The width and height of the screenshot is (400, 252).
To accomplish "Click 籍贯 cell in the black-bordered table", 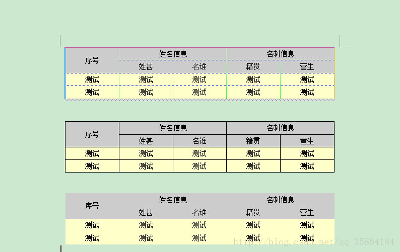I will coord(253,141).
